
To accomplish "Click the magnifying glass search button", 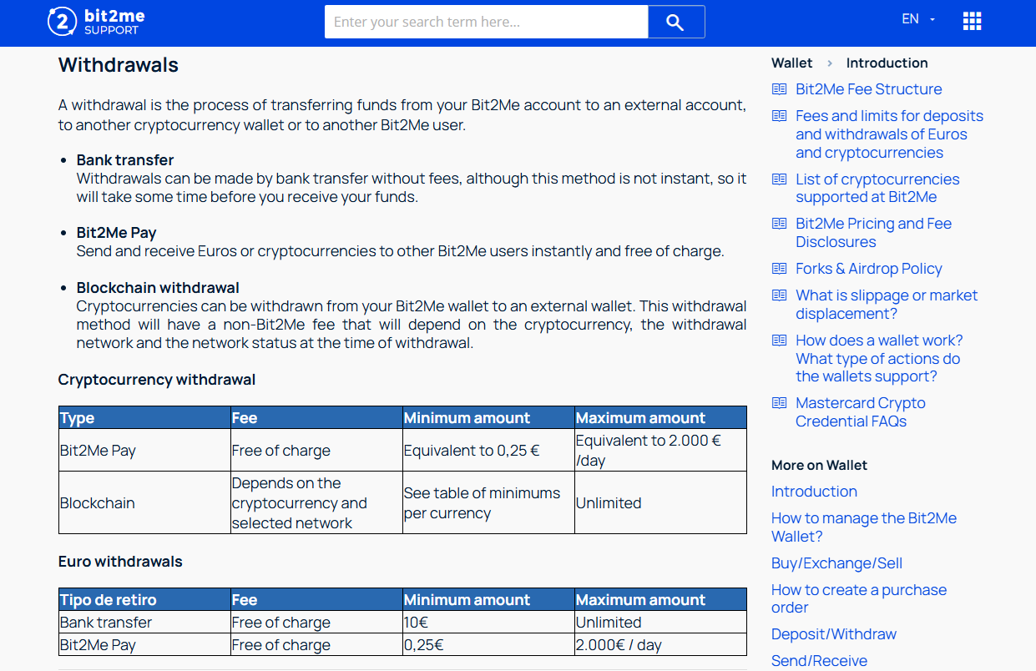I will click(676, 23).
